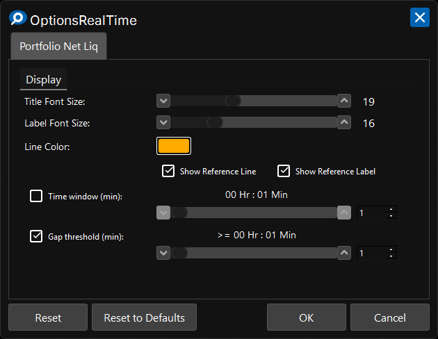Click the Gap threshold numeric input field

click(x=371, y=254)
